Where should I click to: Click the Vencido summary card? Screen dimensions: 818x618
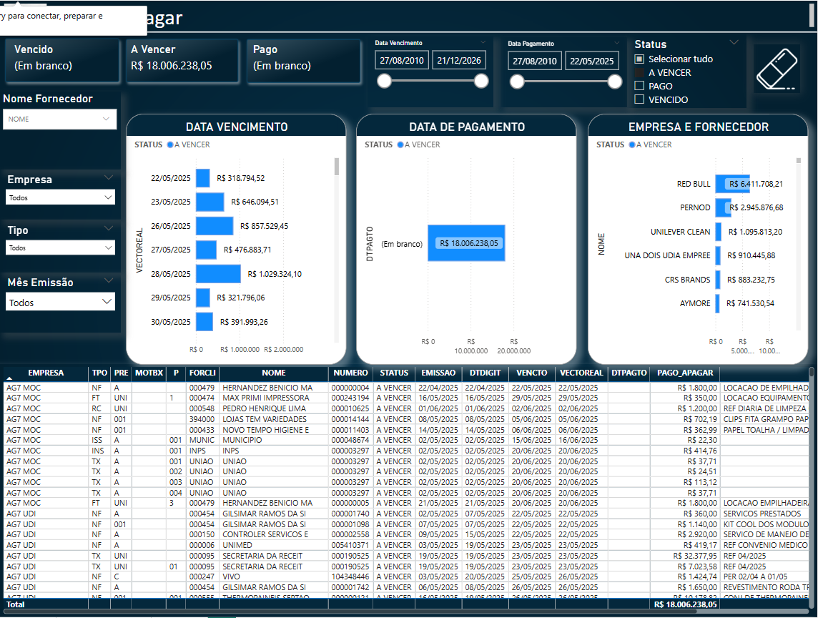click(x=62, y=61)
